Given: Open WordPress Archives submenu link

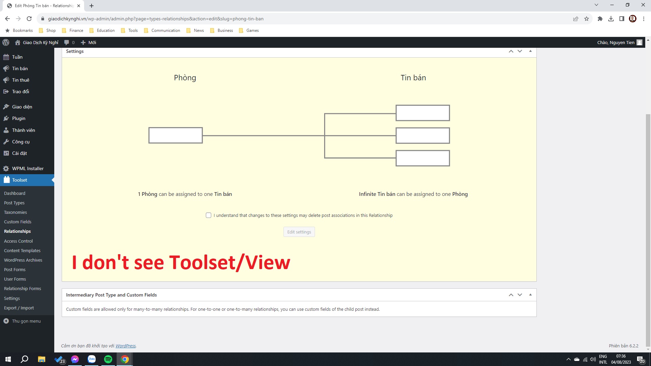Looking at the screenshot, I should coord(23,260).
